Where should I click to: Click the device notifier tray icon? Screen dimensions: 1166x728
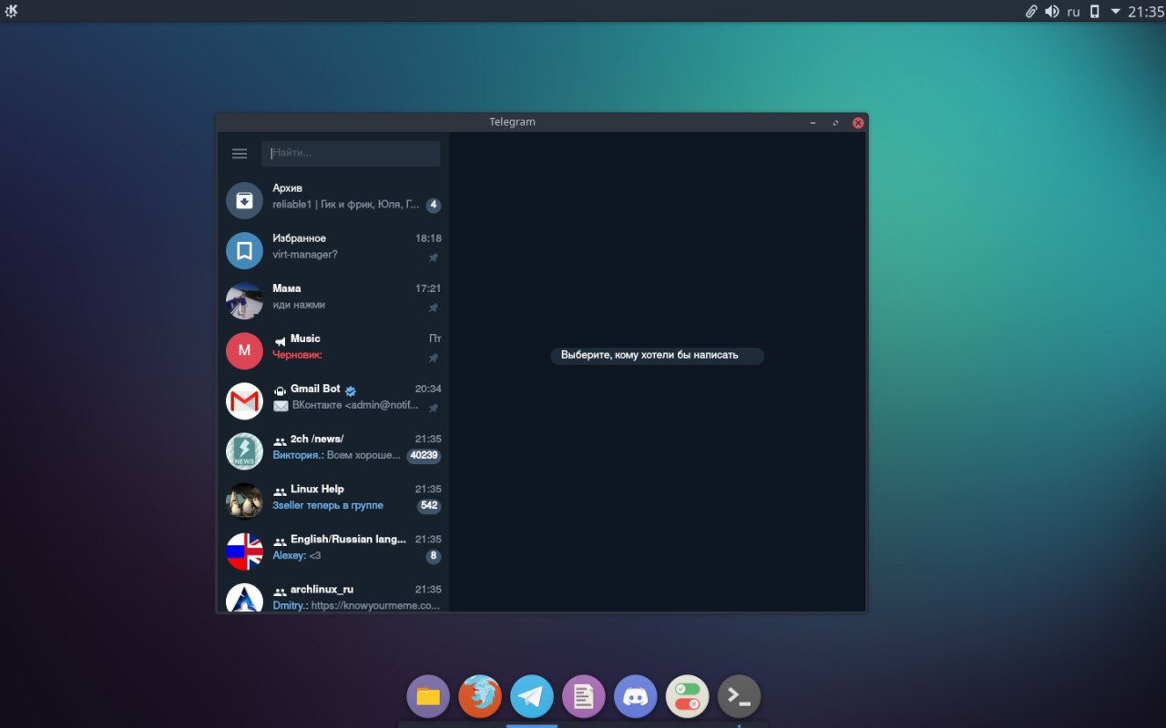[x=1095, y=12]
